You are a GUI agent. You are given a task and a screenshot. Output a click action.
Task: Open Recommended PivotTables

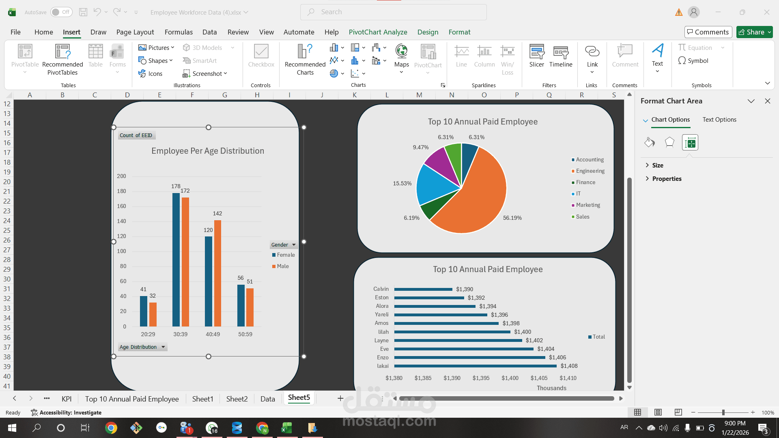pyautogui.click(x=62, y=60)
